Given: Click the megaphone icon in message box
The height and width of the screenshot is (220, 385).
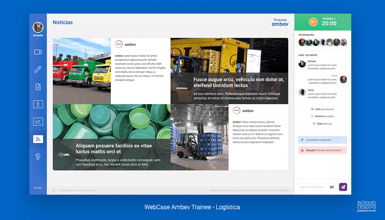Looking at the screenshot, I should (x=332, y=187).
